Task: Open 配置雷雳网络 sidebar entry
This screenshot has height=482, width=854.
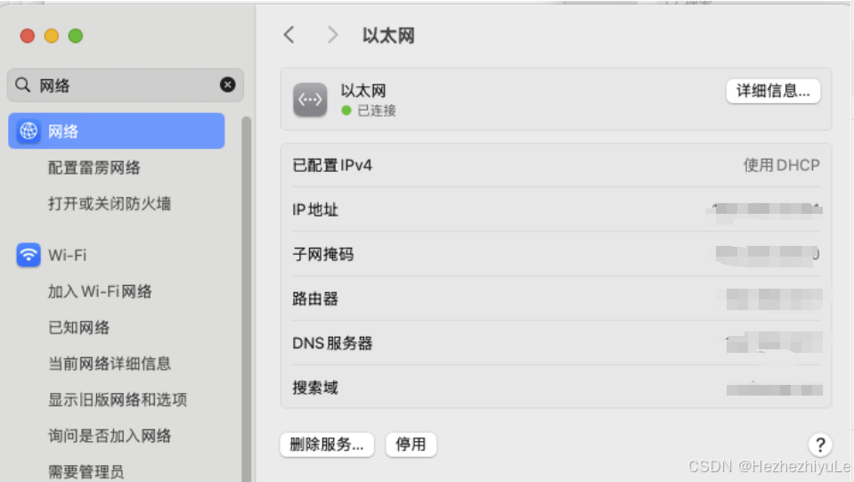Action: (94, 167)
